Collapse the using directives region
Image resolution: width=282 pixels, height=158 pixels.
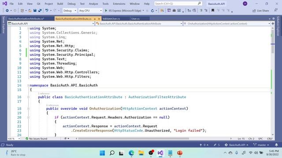(x=28, y=28)
